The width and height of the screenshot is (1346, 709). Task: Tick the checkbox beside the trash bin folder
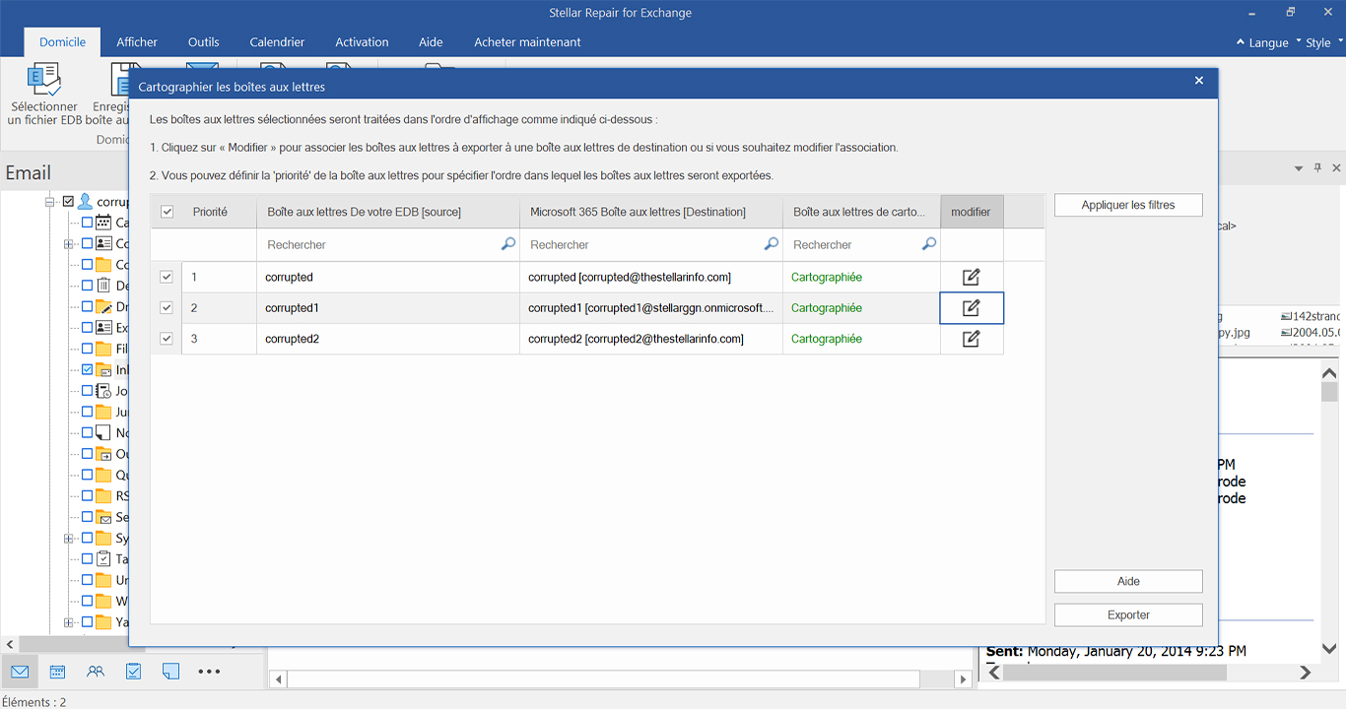pyautogui.click(x=87, y=286)
